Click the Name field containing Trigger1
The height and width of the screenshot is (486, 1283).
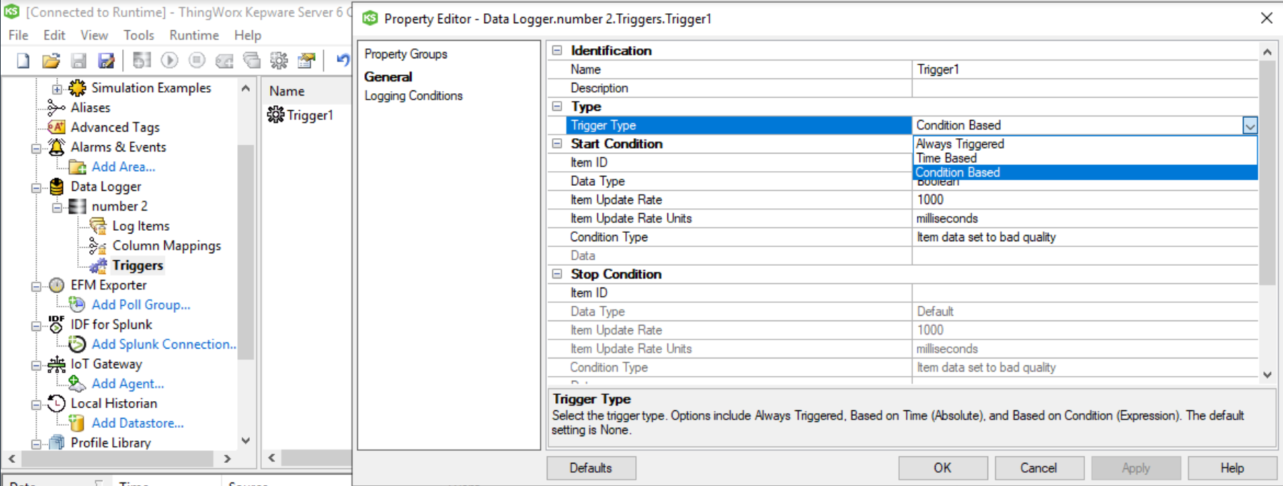(1084, 69)
